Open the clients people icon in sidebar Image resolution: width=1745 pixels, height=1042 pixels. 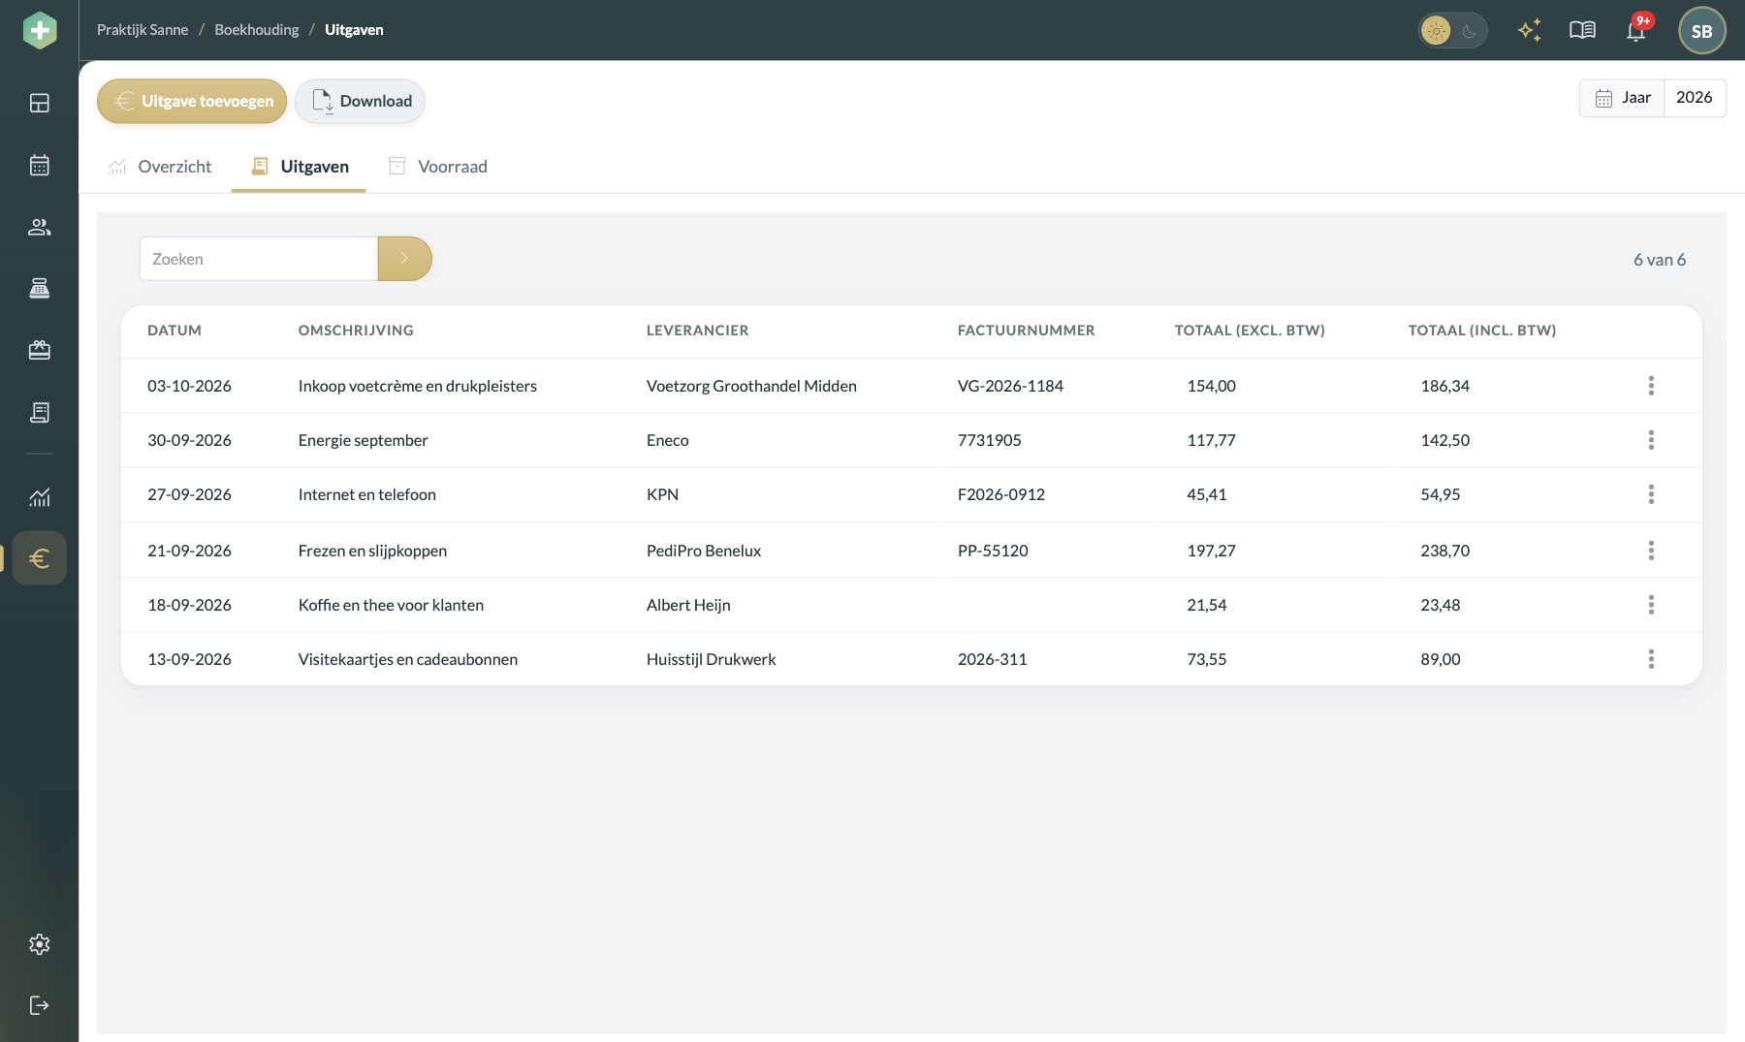pos(40,227)
